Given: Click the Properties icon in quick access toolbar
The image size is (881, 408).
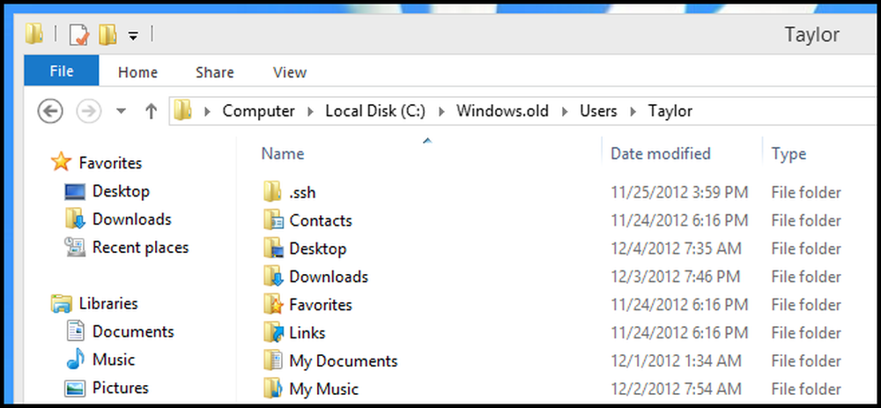Looking at the screenshot, I should click(x=78, y=35).
